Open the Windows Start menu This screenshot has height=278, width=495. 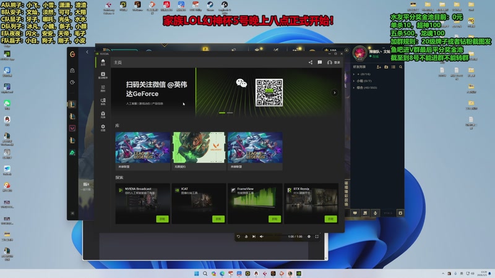pyautogui.click(x=196, y=274)
